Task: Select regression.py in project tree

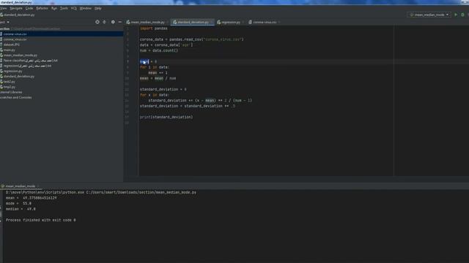Action: pos(12,71)
